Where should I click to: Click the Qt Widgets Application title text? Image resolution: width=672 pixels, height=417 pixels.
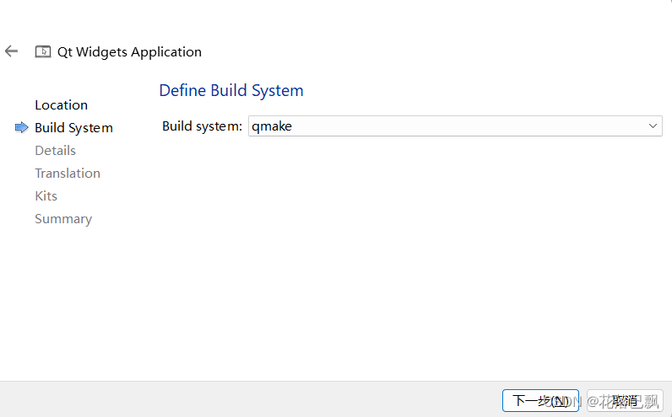[129, 51]
